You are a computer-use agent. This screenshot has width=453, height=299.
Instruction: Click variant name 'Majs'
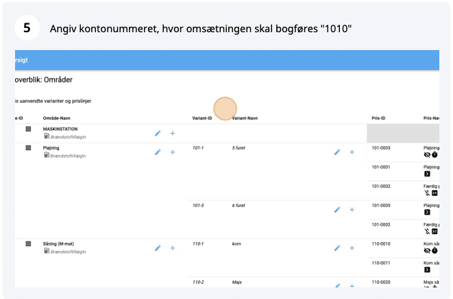point(236,283)
